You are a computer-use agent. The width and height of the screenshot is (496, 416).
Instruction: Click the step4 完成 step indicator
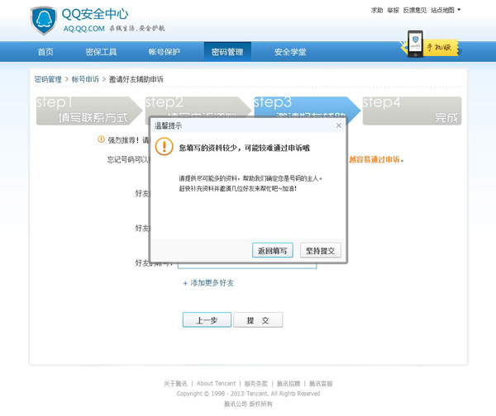pos(413,111)
